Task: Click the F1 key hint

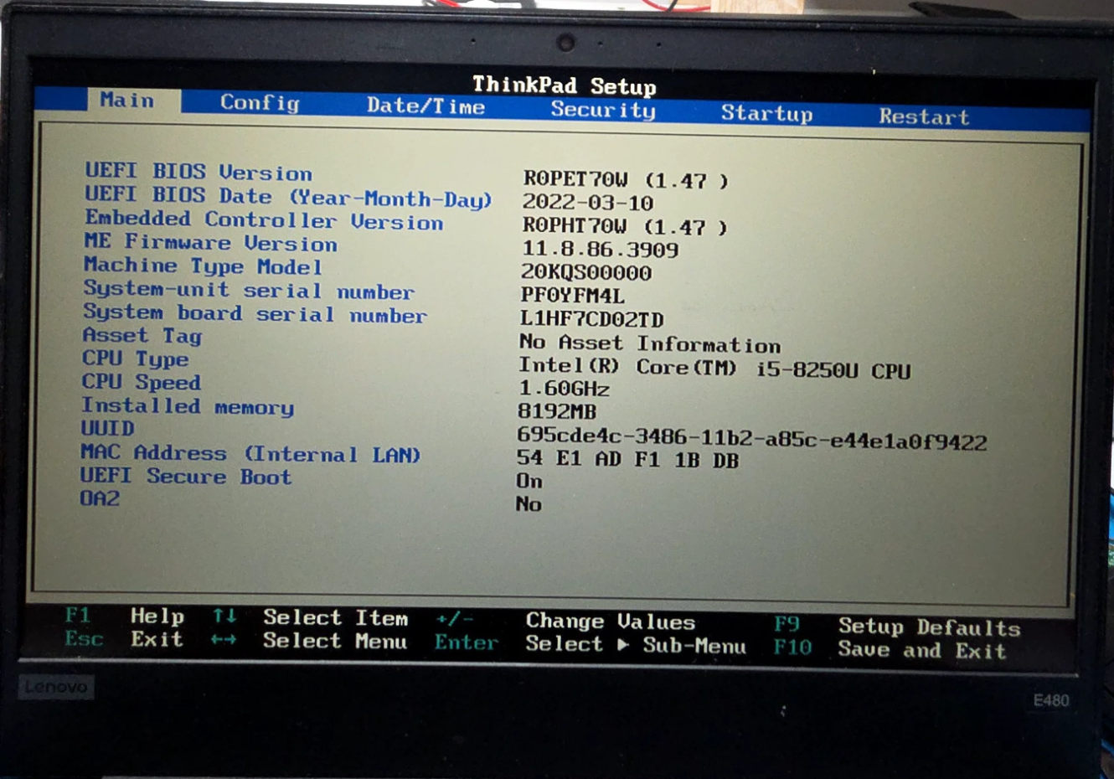Action: click(78, 616)
